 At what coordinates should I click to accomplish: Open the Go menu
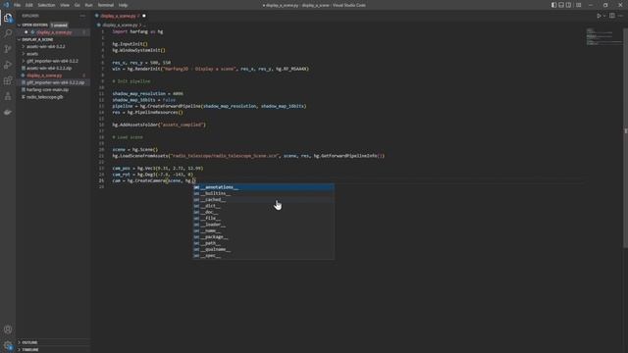click(78, 5)
